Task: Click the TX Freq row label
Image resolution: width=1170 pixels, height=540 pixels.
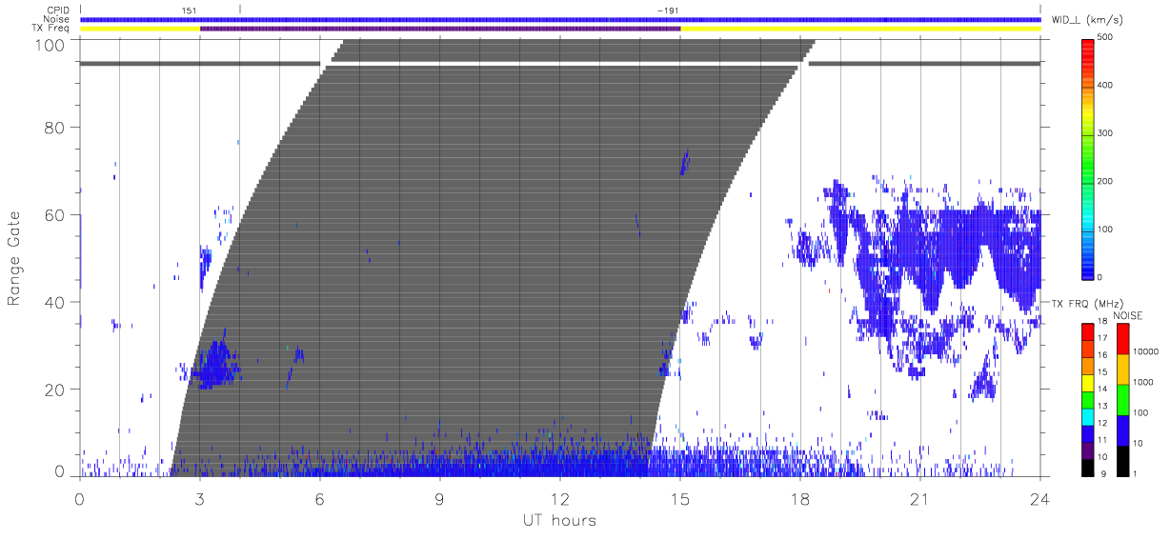Action: 50,29
